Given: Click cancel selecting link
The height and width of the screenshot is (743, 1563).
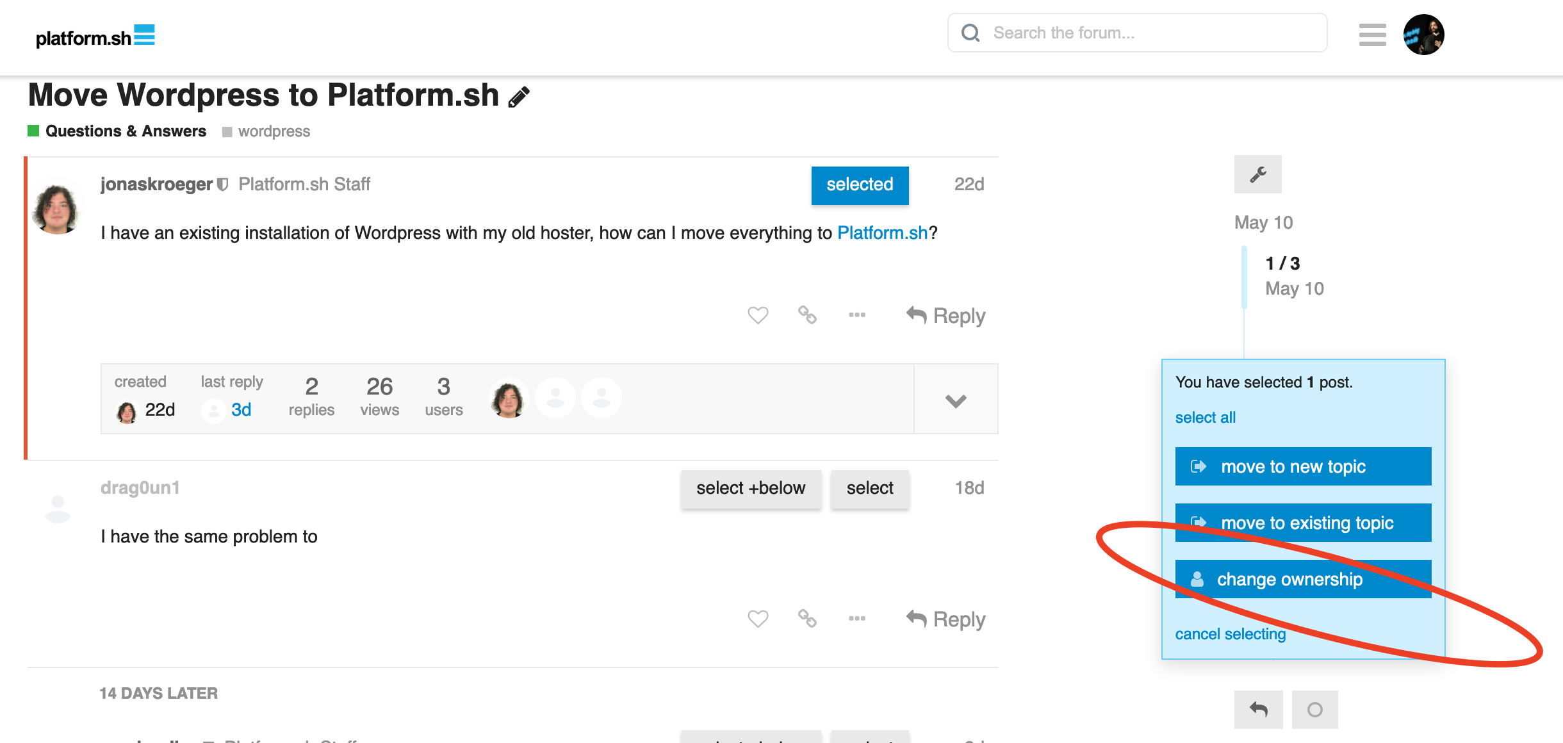Looking at the screenshot, I should click(x=1230, y=634).
